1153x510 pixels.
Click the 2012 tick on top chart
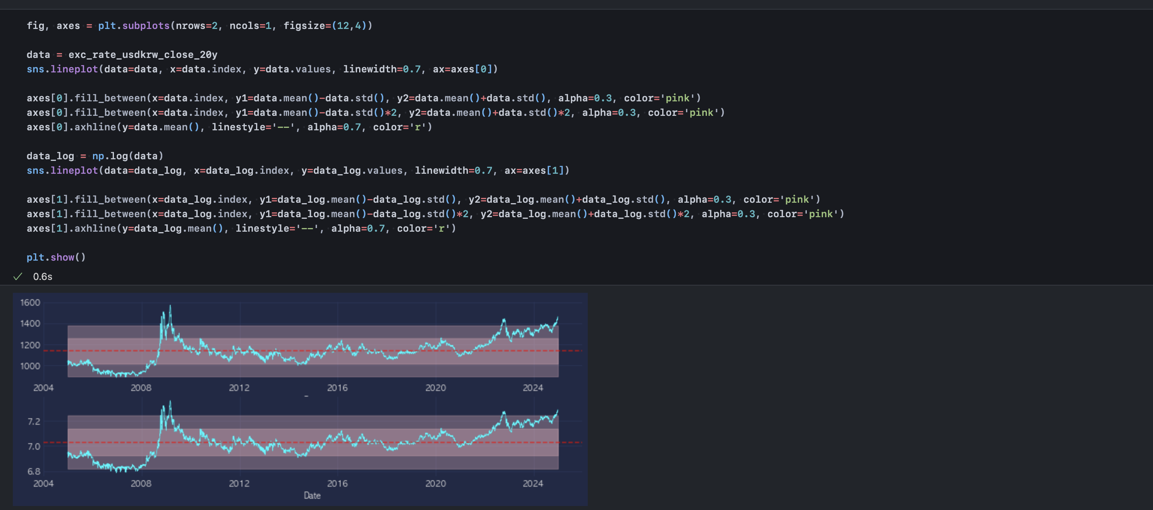click(x=239, y=387)
